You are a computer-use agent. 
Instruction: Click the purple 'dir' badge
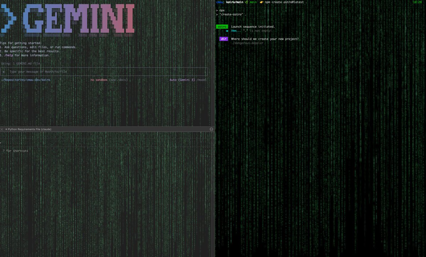[x=224, y=39]
